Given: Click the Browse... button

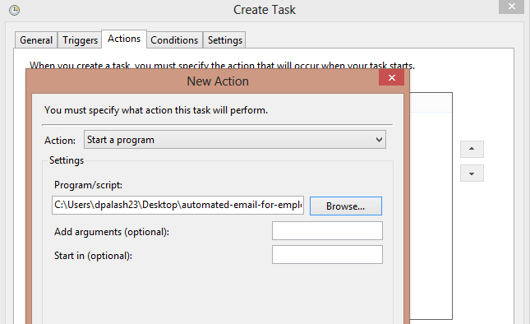Looking at the screenshot, I should coord(346,206).
